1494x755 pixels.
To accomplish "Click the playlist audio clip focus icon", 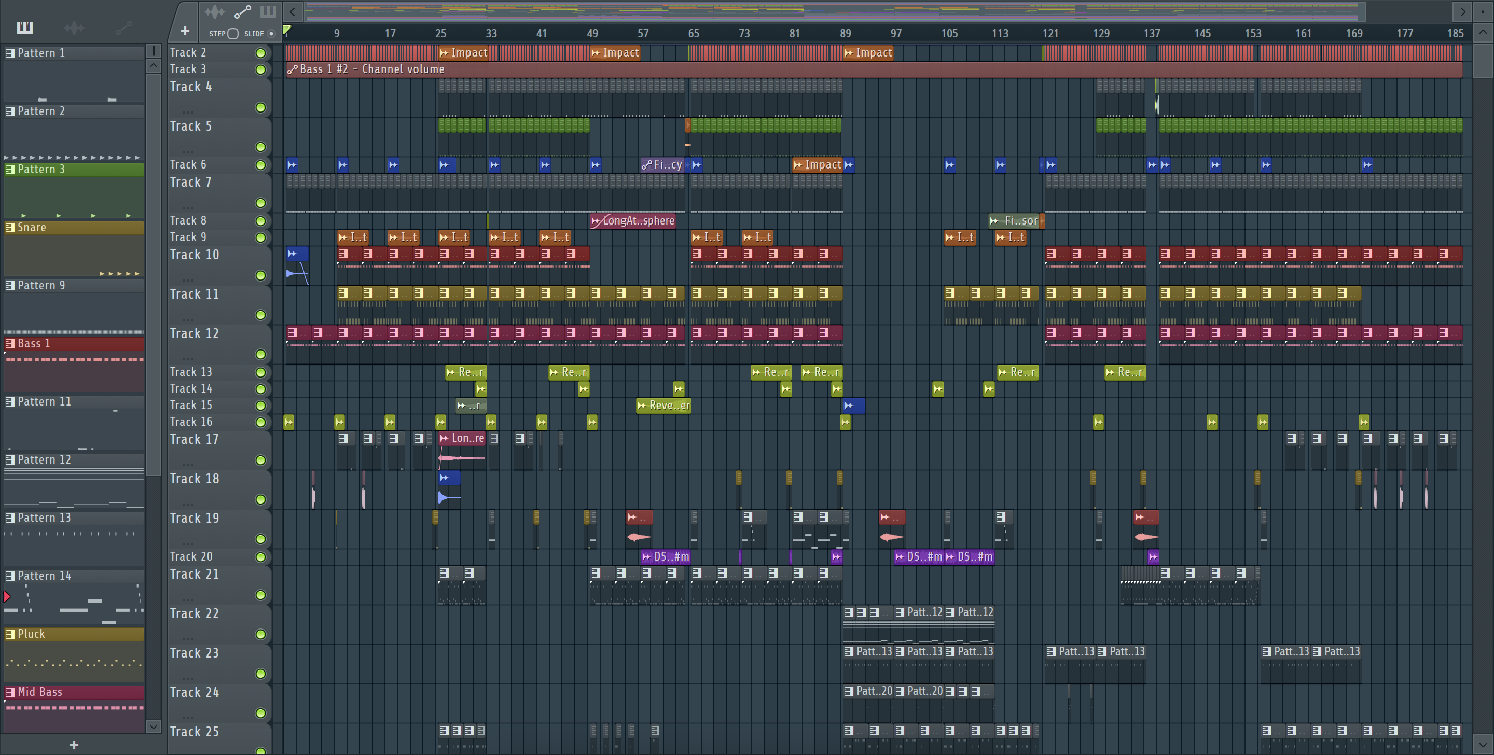I will click(x=214, y=11).
